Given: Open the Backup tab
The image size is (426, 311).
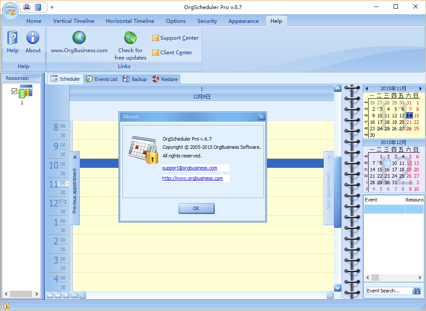Looking at the screenshot, I should [135, 79].
